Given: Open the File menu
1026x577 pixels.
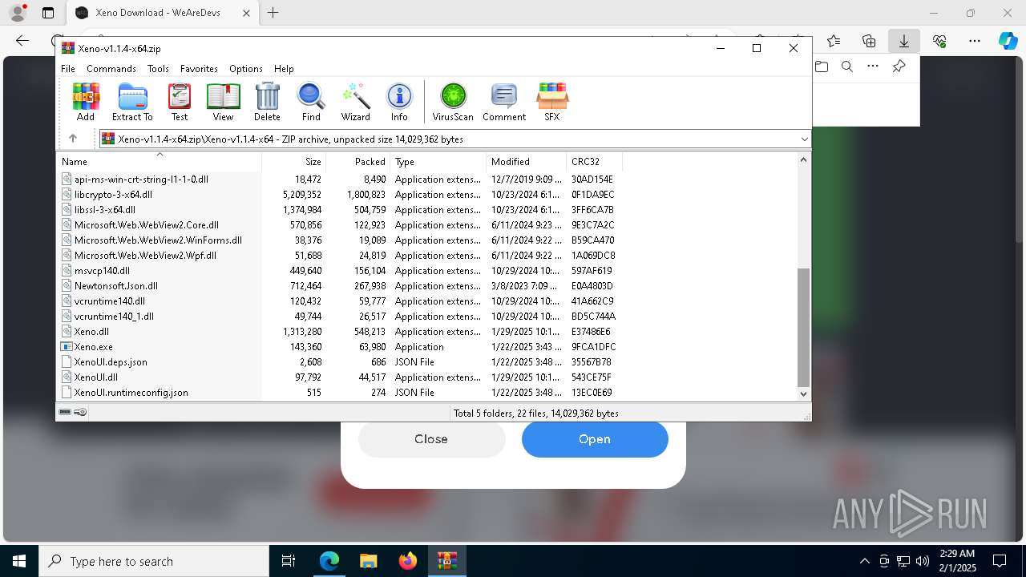Looking at the screenshot, I should point(68,69).
